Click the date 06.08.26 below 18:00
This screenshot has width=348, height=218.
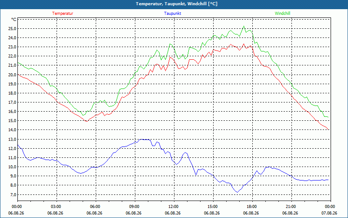(x=251, y=213)
